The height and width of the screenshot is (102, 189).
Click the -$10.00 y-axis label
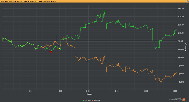pos(181,49)
